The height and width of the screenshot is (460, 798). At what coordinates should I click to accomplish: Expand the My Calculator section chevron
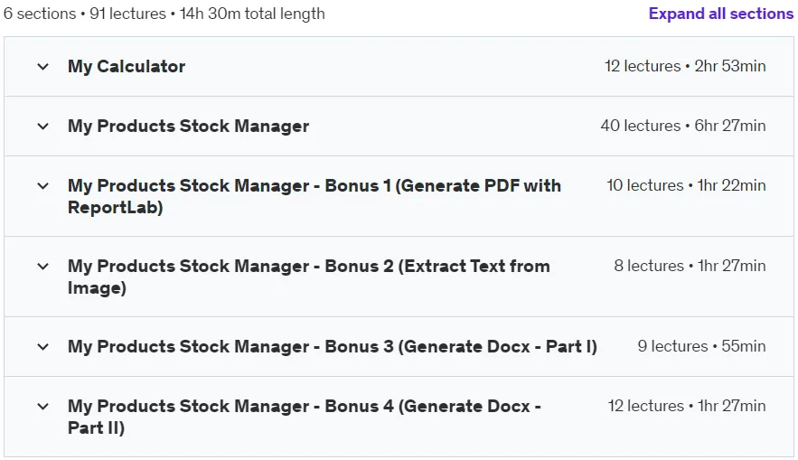tap(43, 67)
